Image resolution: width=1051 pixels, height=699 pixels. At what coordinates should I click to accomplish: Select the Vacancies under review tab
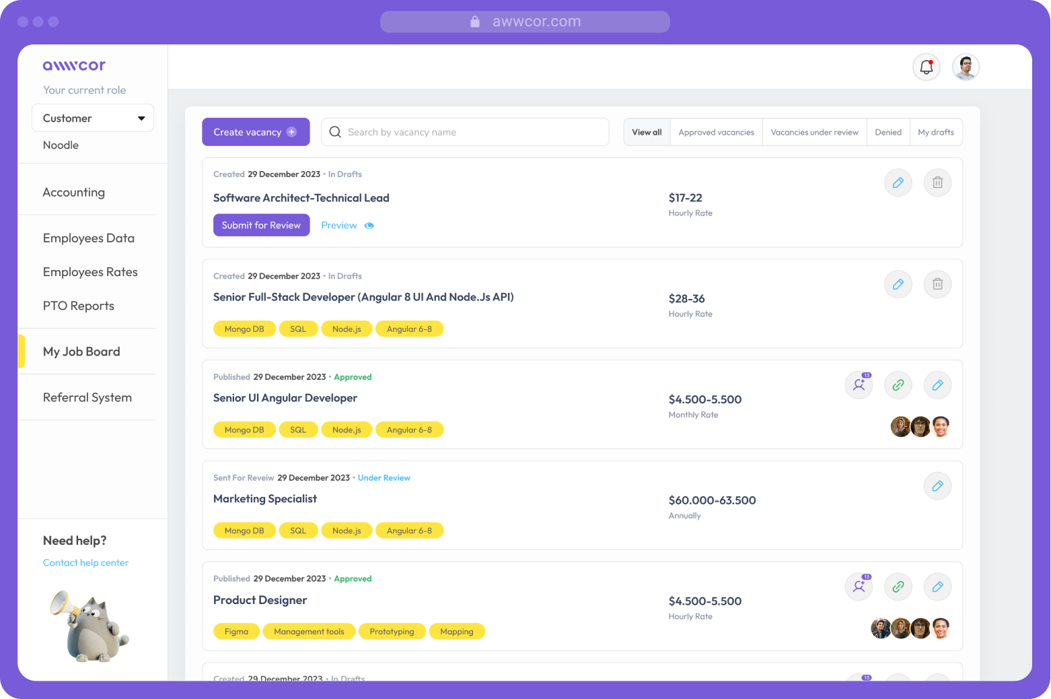click(814, 133)
